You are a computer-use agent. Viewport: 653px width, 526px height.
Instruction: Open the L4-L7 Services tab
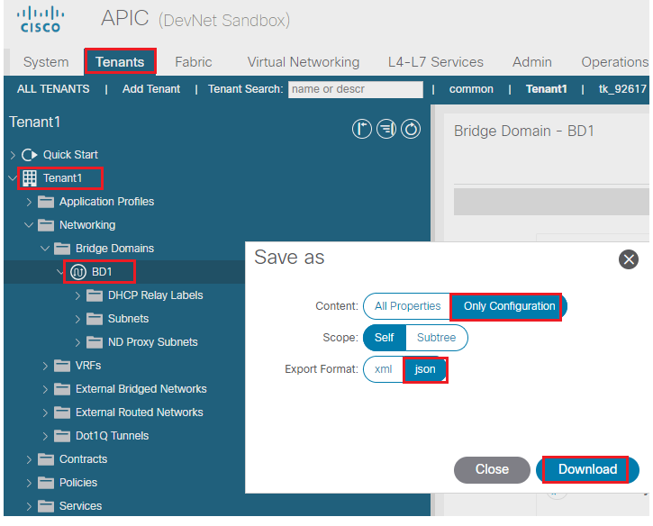tap(436, 62)
